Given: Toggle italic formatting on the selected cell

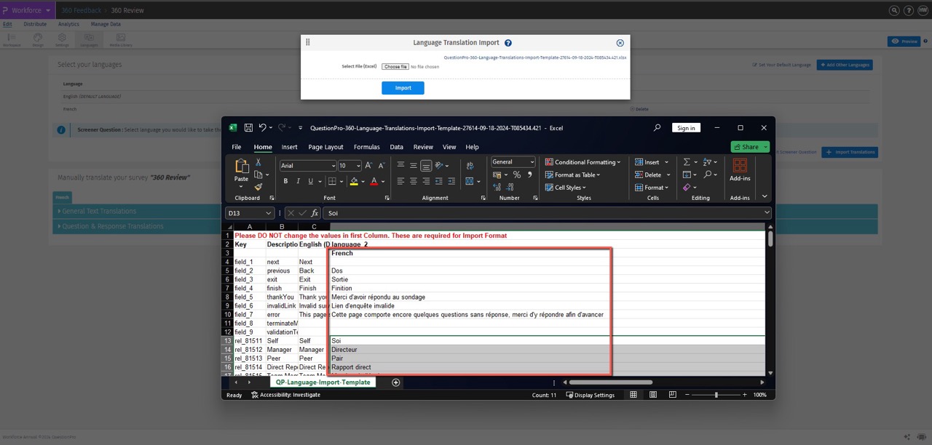Looking at the screenshot, I should (x=299, y=180).
